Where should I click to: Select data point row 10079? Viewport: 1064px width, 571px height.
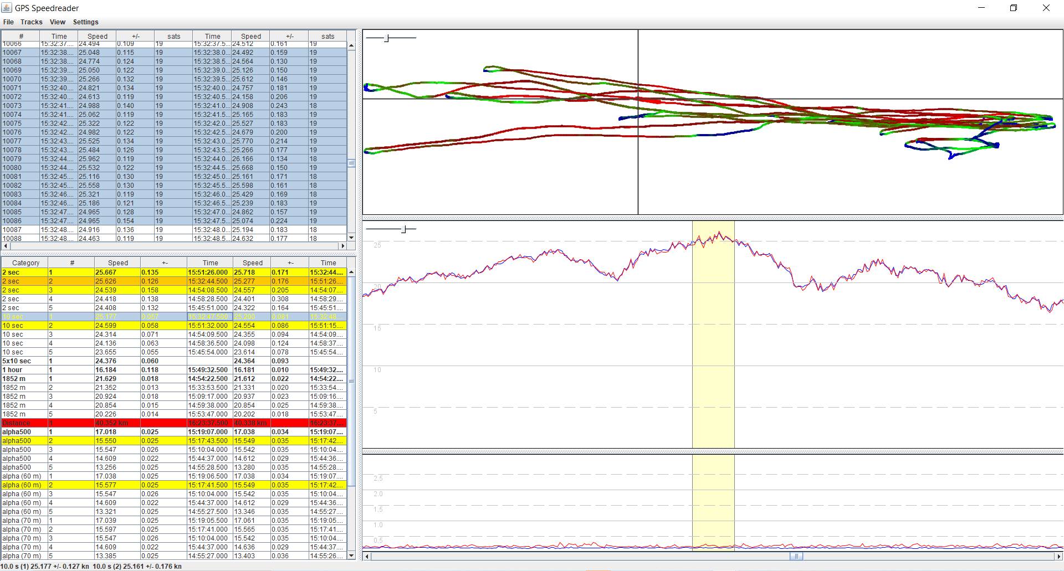coord(166,159)
